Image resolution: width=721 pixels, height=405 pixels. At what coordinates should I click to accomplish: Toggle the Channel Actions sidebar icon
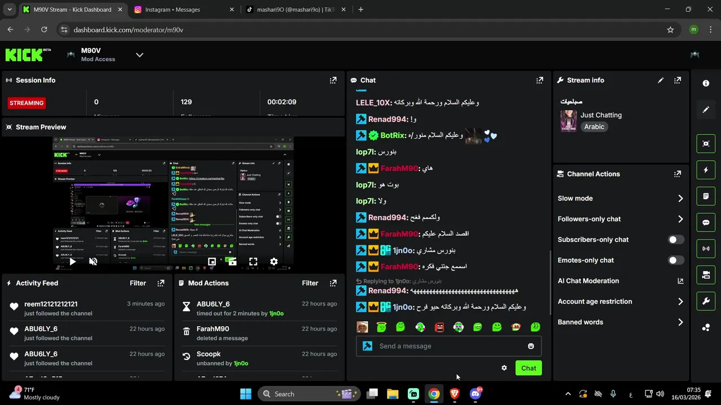pyautogui.click(x=706, y=275)
